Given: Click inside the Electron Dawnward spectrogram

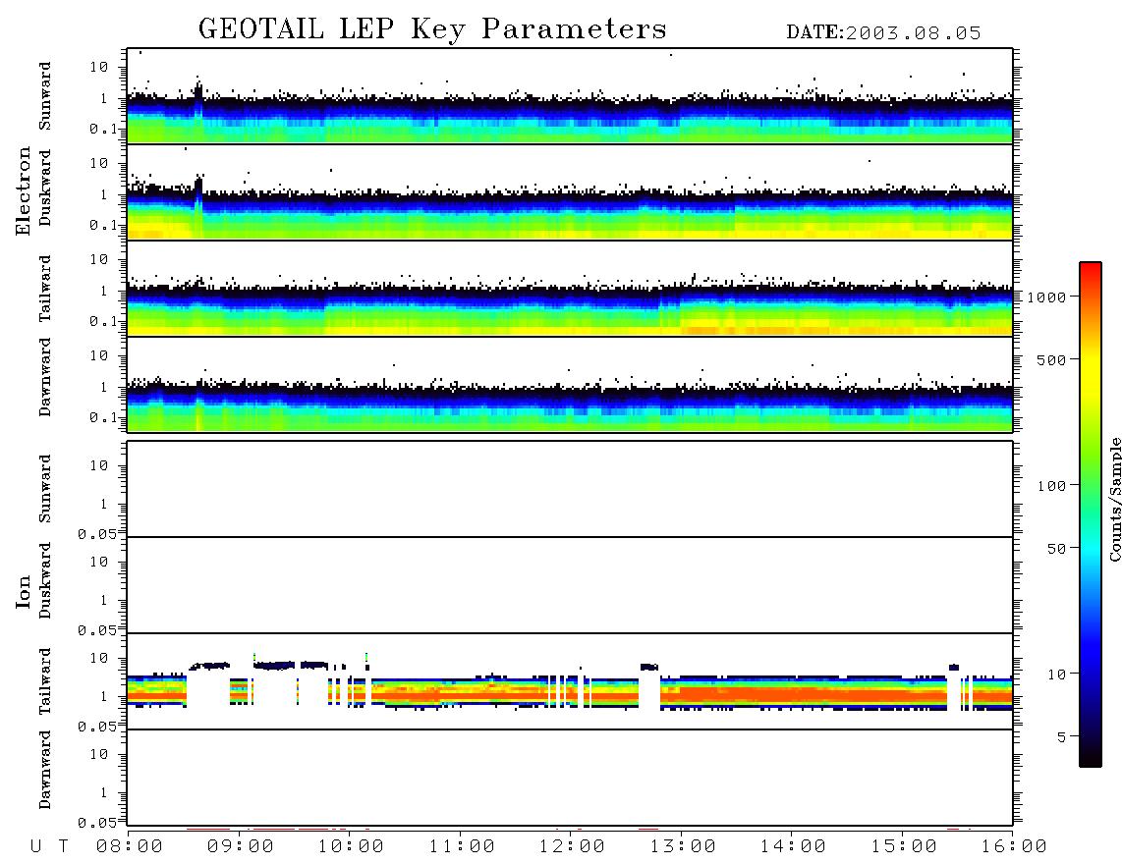Looking at the screenshot, I should point(570,385).
